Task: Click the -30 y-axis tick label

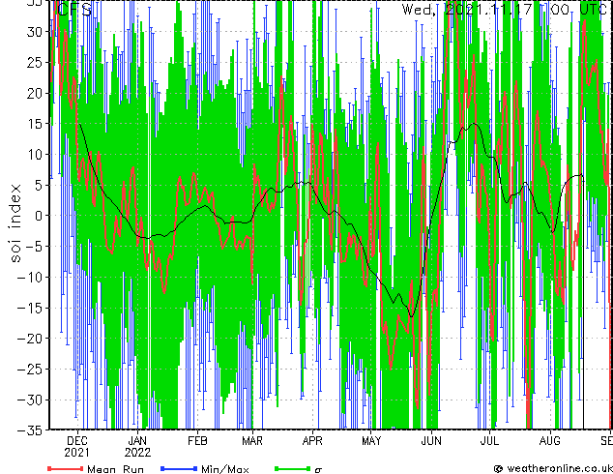Action: pyautogui.click(x=30, y=400)
